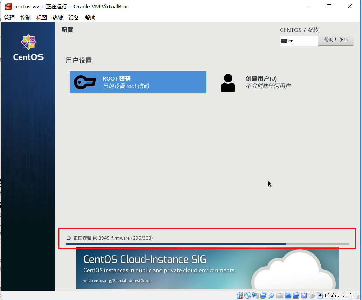Click the 不会创建任何用户 status text

coord(268,86)
